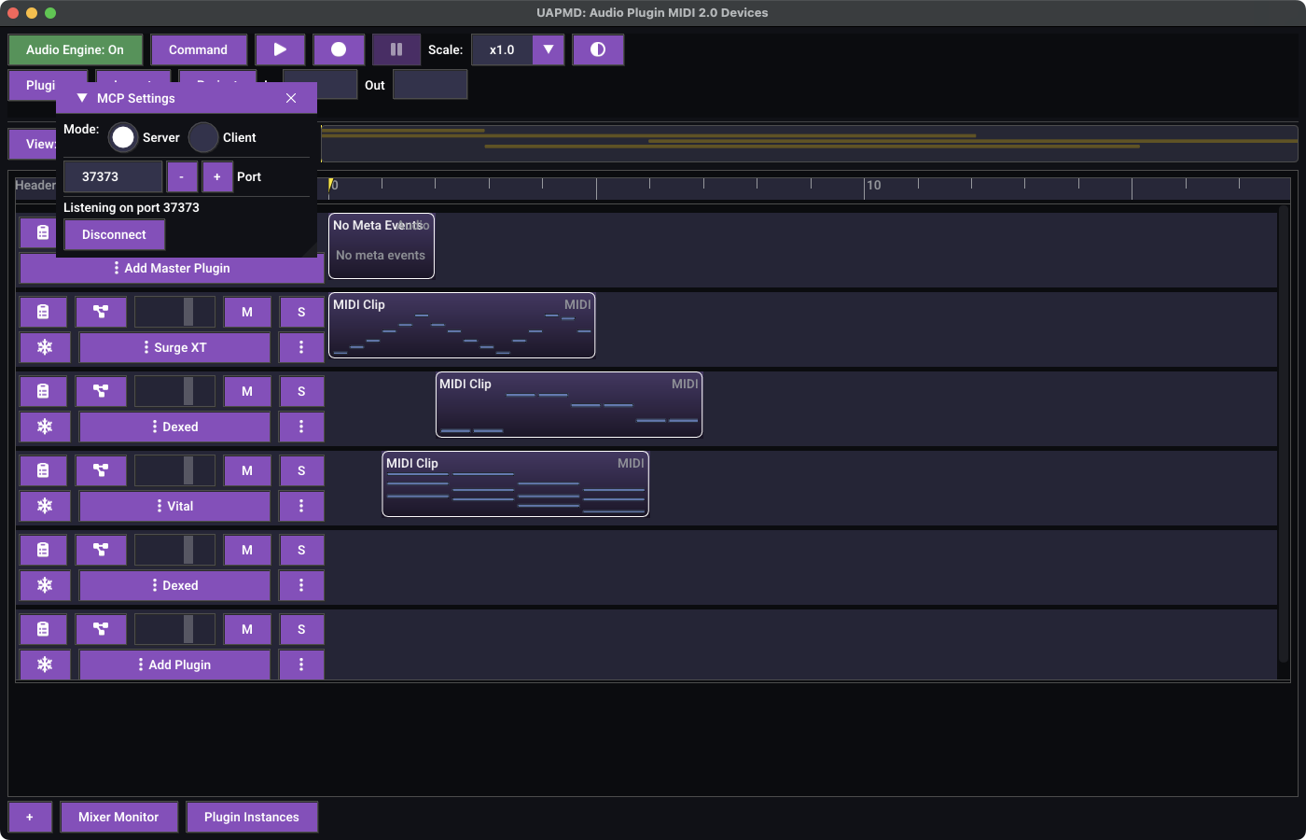Image resolution: width=1306 pixels, height=840 pixels.
Task: Open routing graph icon on Surge XT track
Action: pyautogui.click(x=101, y=312)
